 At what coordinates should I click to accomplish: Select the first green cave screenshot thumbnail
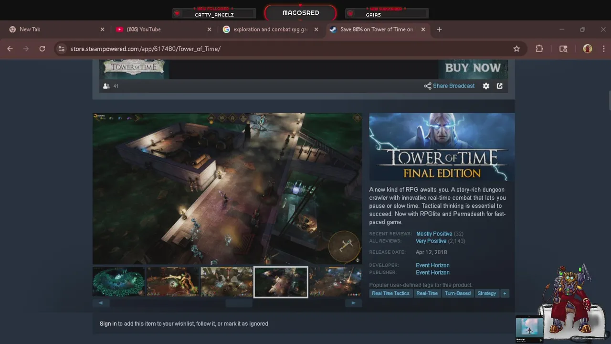pos(119,282)
